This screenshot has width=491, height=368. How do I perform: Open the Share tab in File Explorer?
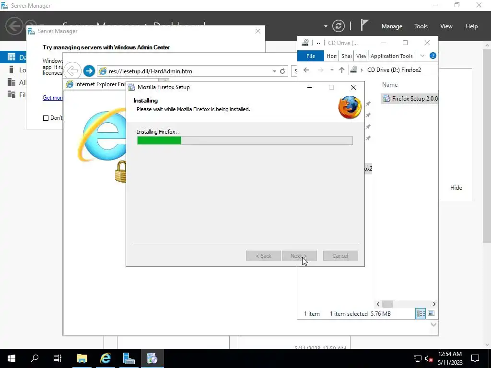(x=346, y=56)
